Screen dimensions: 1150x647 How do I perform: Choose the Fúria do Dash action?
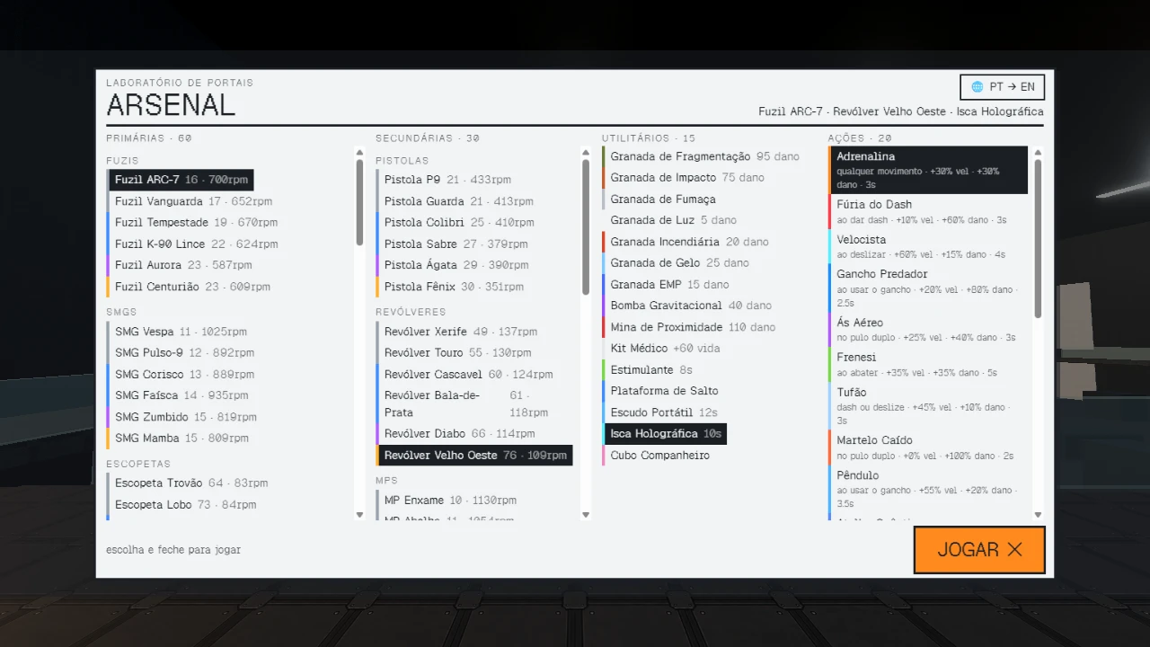(928, 211)
